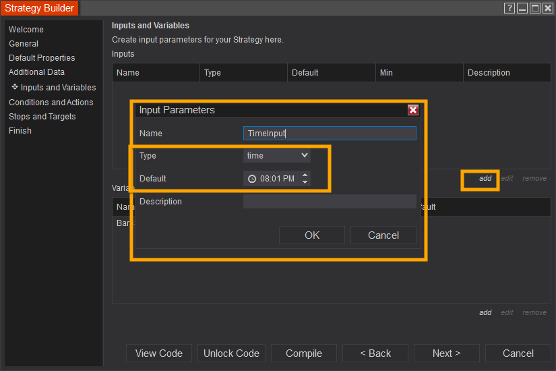Increase default time with up arrow

pos(305,175)
